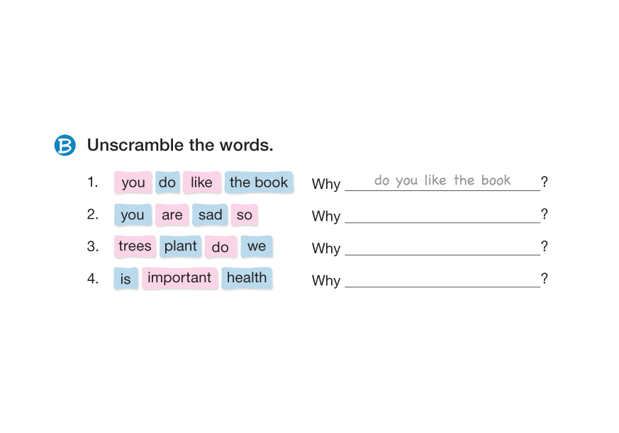Select the 'we' word tile

tap(257, 246)
